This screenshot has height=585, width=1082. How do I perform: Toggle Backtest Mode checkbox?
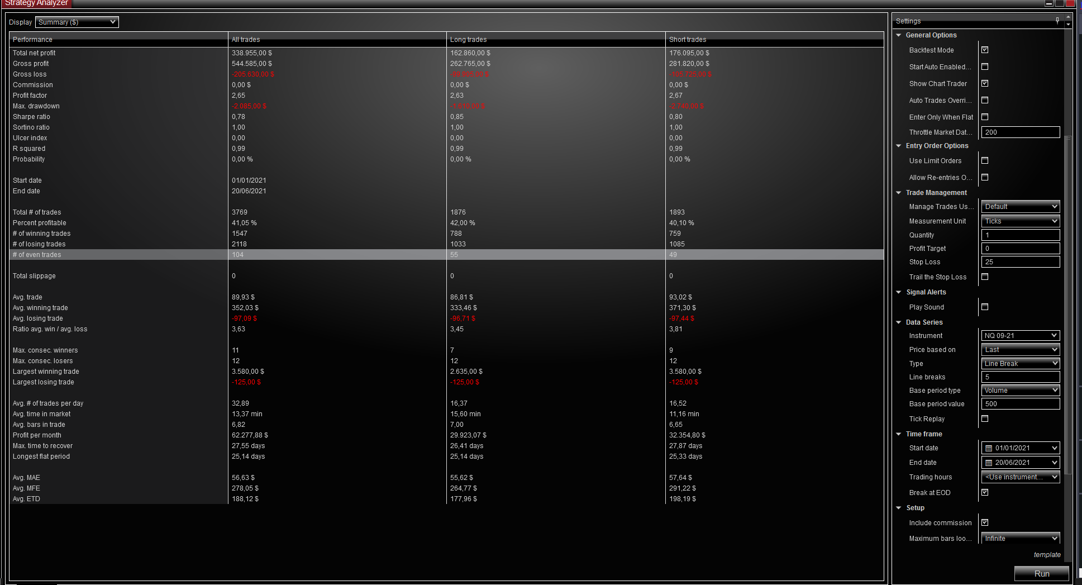point(985,50)
